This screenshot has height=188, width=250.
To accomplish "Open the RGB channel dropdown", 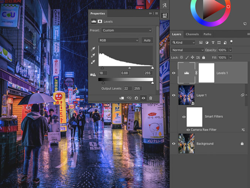I will [118, 40].
